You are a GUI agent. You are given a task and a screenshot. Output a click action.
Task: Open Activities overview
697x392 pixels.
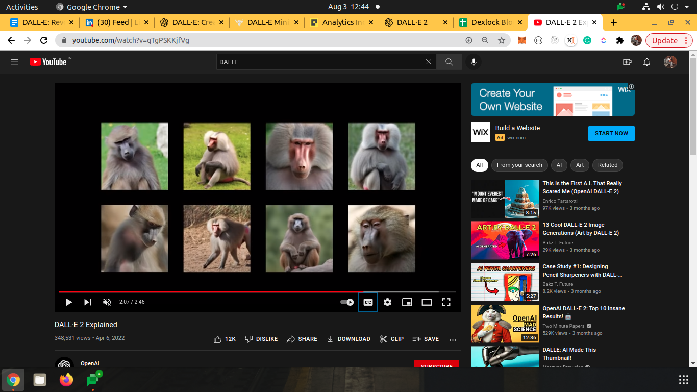coord(22,7)
